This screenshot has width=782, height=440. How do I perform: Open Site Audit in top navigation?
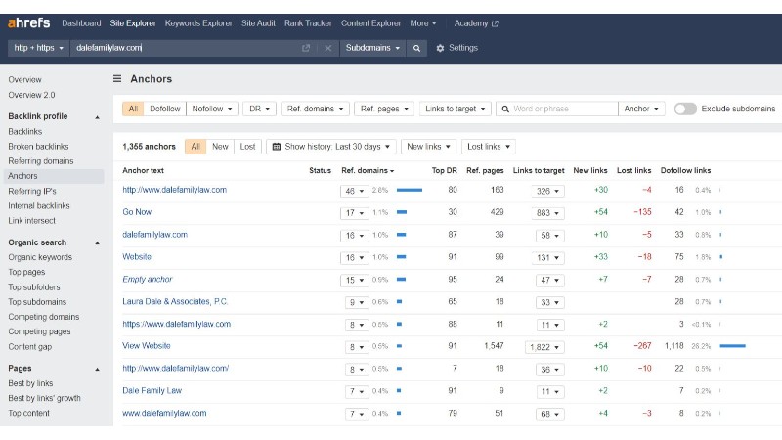point(258,23)
